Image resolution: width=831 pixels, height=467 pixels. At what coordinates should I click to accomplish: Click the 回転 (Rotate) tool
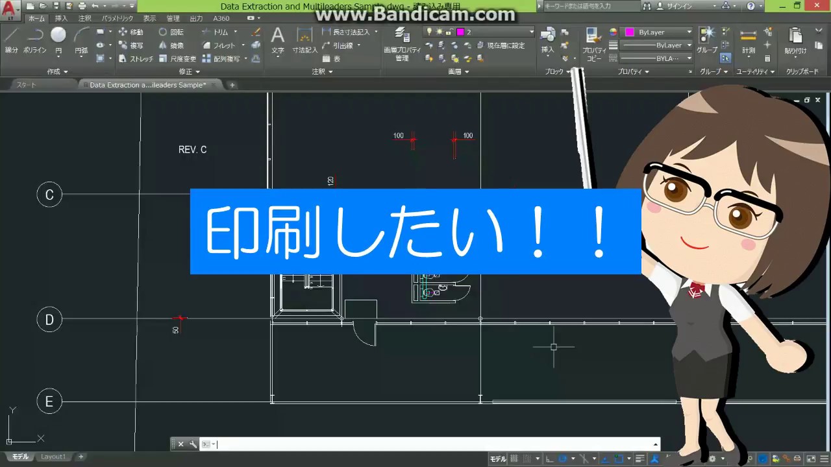tap(171, 32)
